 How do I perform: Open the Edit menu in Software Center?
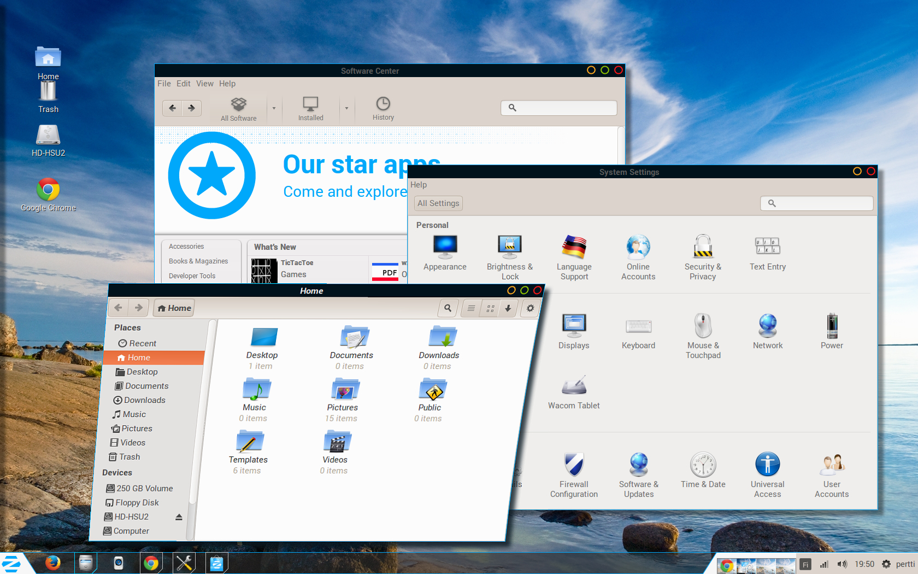183,84
